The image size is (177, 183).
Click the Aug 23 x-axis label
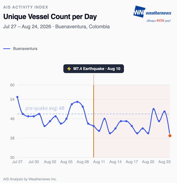click(x=164, y=162)
